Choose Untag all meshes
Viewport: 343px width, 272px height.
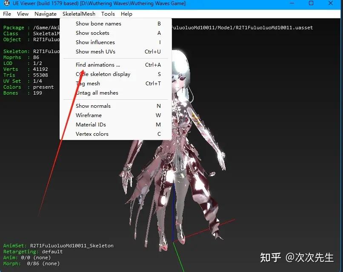tap(97, 93)
